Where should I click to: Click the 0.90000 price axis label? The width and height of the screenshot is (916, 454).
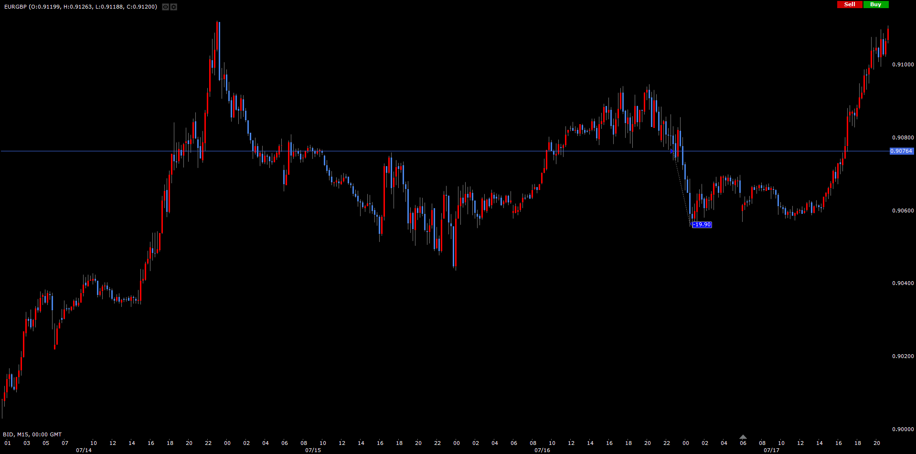pos(903,429)
